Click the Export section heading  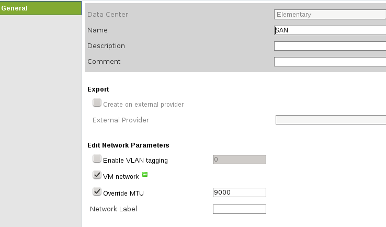pos(98,89)
